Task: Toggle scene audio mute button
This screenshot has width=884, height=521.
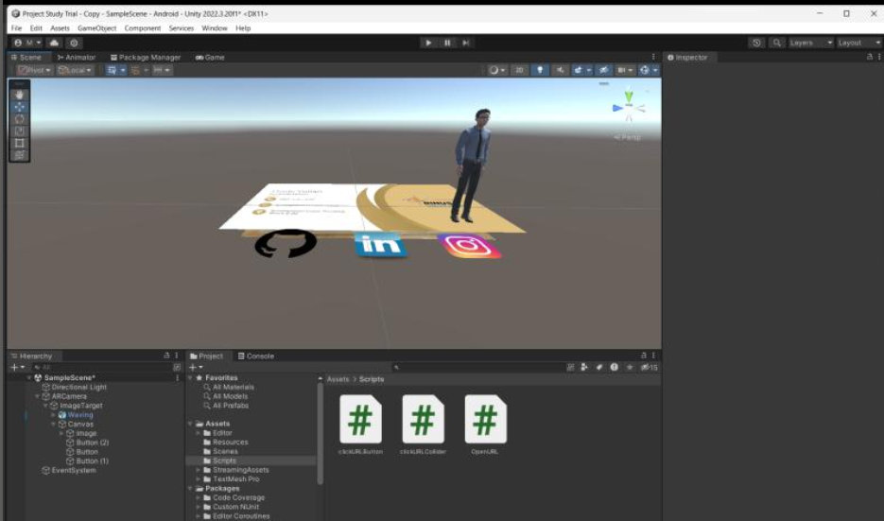Action: 562,70
